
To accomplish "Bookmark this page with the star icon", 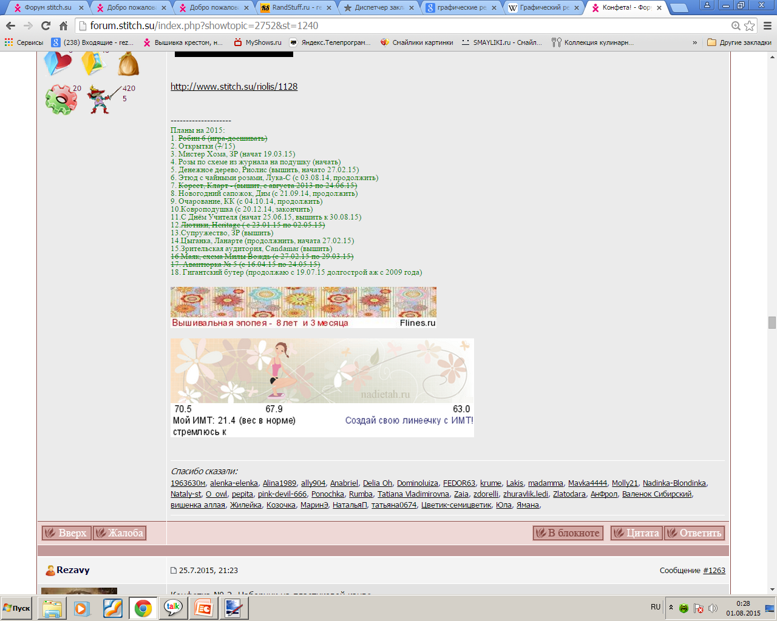I will [750, 25].
